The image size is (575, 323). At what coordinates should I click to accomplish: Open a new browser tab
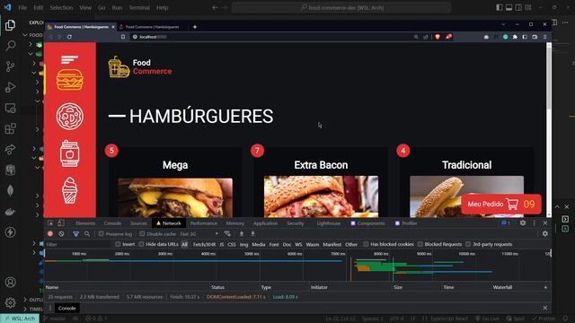tap(195, 27)
